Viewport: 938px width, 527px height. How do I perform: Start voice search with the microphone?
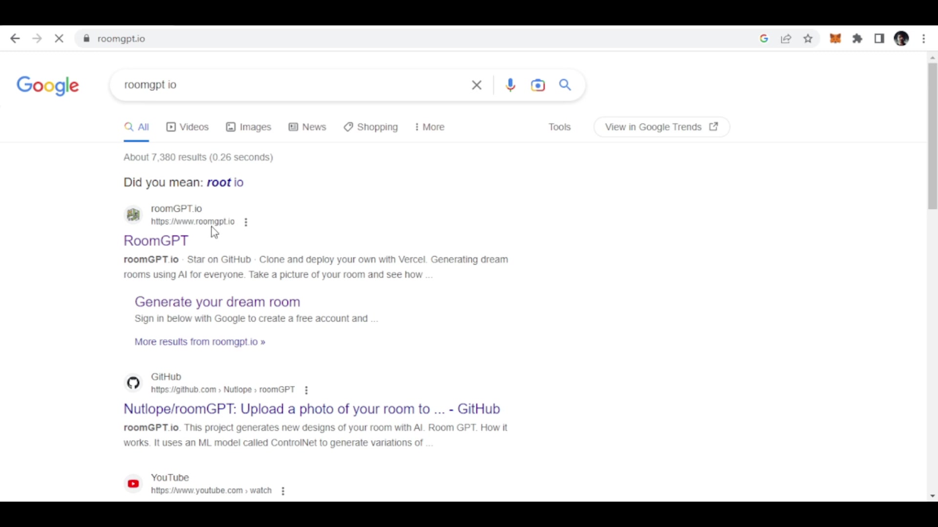[511, 85]
